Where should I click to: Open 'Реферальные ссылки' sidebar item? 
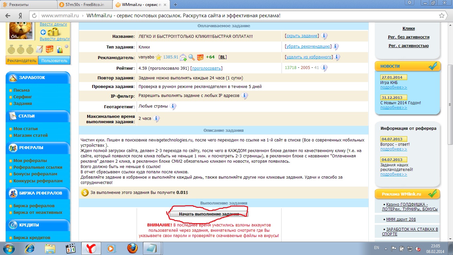[x=38, y=167]
